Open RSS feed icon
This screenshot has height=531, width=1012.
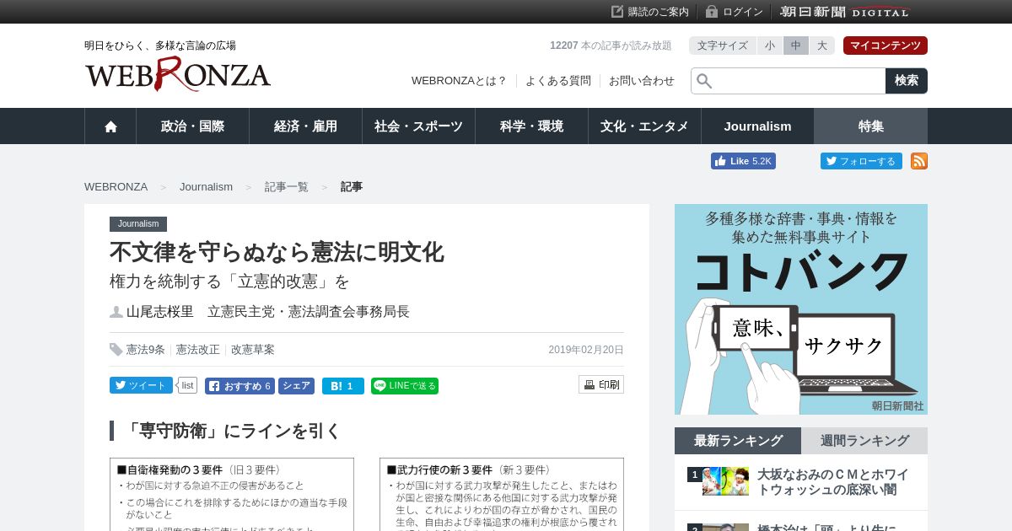coord(919,161)
